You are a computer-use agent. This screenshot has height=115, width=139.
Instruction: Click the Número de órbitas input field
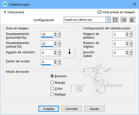[x=119, y=44]
